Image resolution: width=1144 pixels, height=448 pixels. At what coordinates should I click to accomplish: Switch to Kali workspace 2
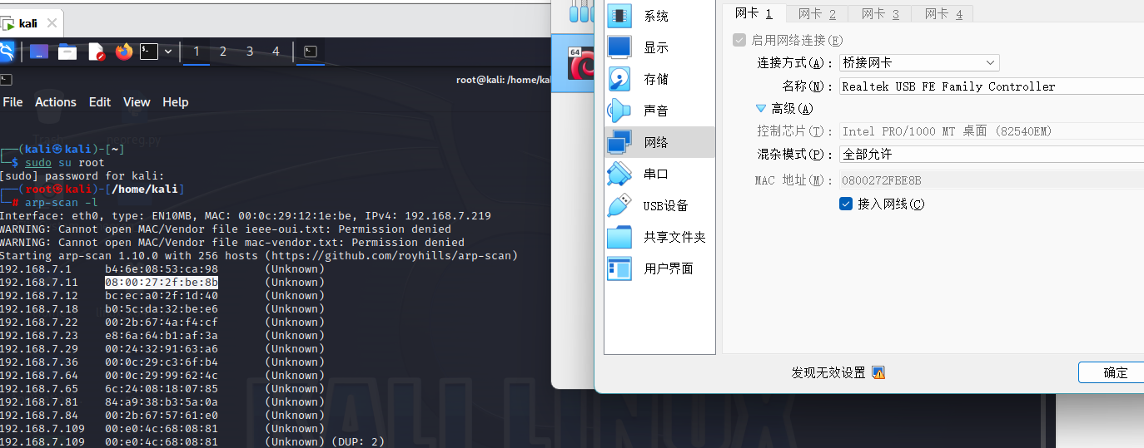(x=223, y=52)
